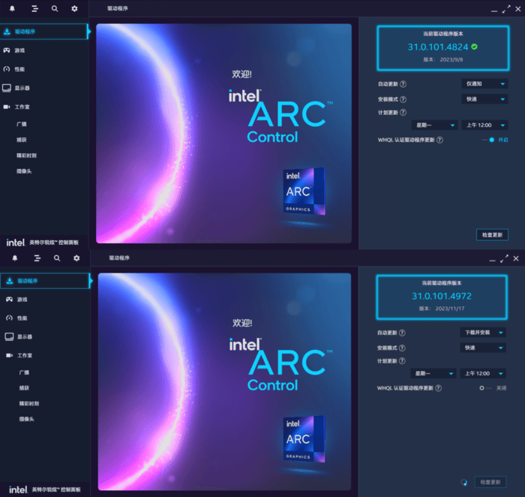Click the full-screen arrows icon in the 4824 driver window

506,9
